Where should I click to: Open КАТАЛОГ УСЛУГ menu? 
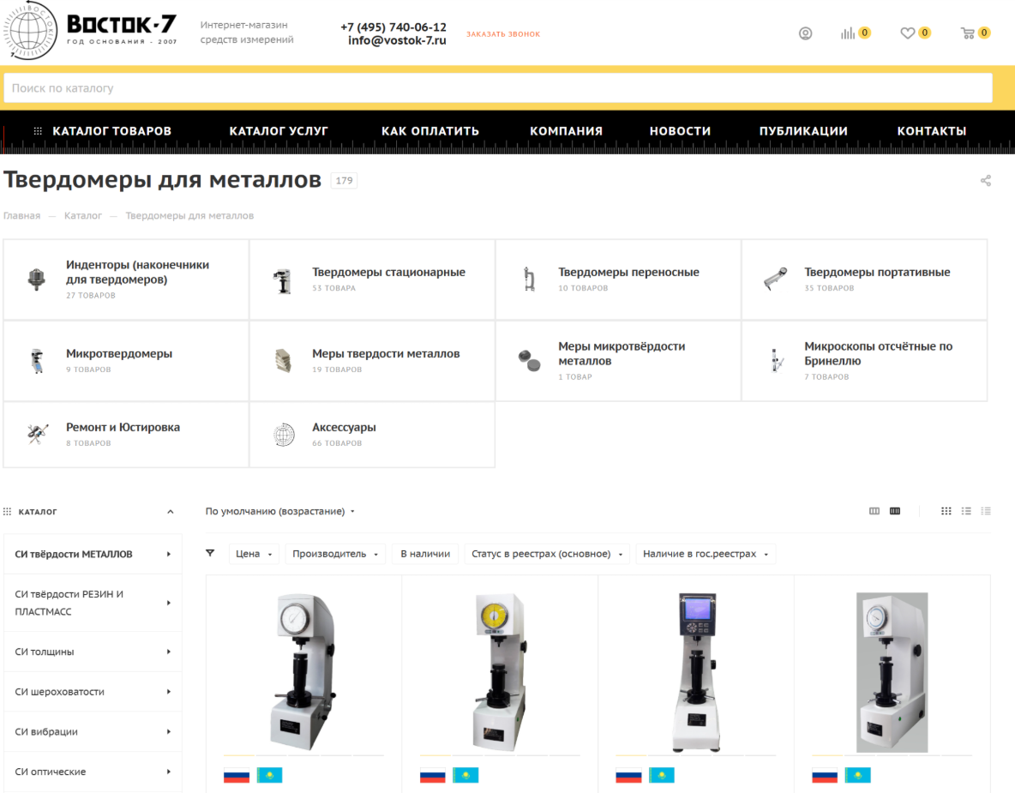click(279, 131)
